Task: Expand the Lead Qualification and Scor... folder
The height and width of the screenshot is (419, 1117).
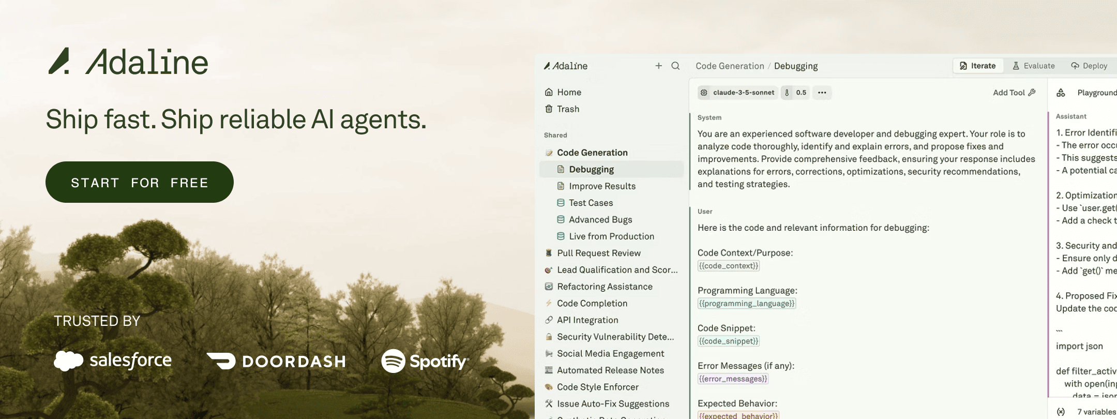Action: tap(612, 270)
